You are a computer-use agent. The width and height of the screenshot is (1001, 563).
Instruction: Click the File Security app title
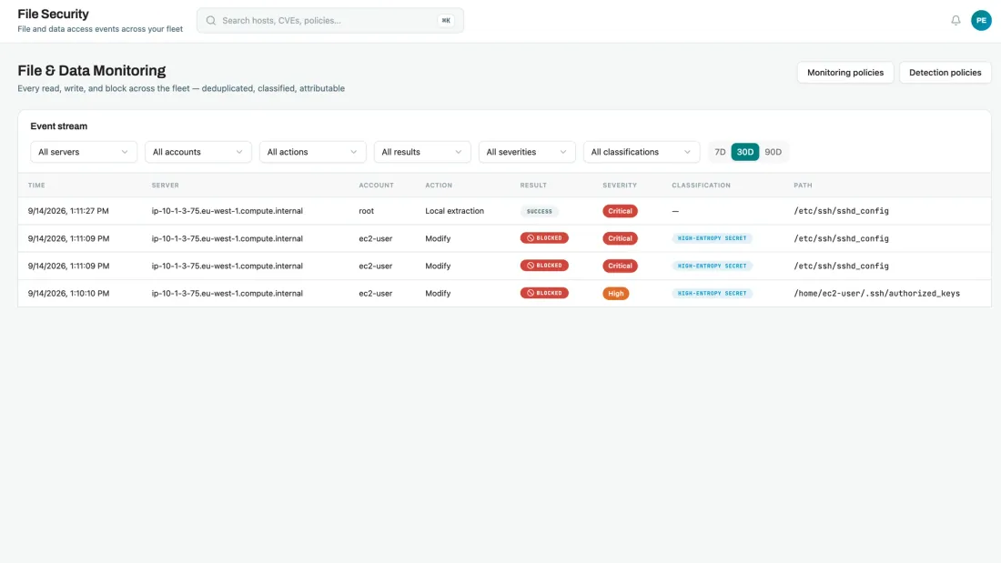[x=53, y=14]
